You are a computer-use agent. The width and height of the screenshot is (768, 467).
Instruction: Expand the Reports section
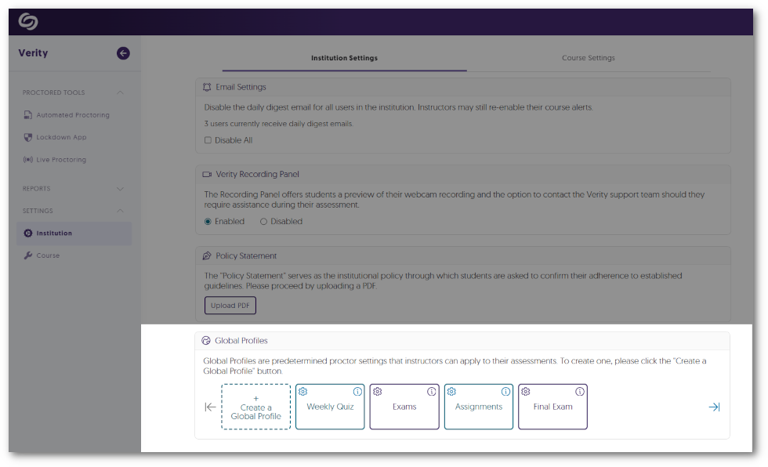click(119, 188)
